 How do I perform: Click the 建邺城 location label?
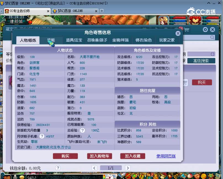click(16, 22)
